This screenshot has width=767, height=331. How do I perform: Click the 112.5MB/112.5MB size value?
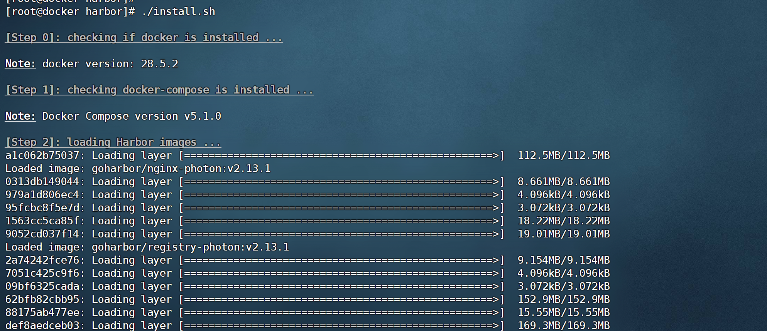(564, 155)
